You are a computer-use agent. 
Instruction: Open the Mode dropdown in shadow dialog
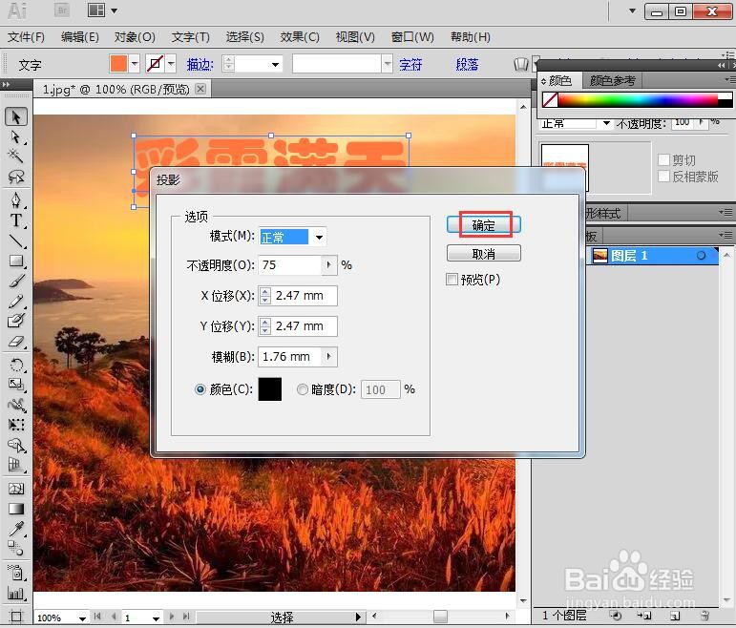tap(319, 237)
